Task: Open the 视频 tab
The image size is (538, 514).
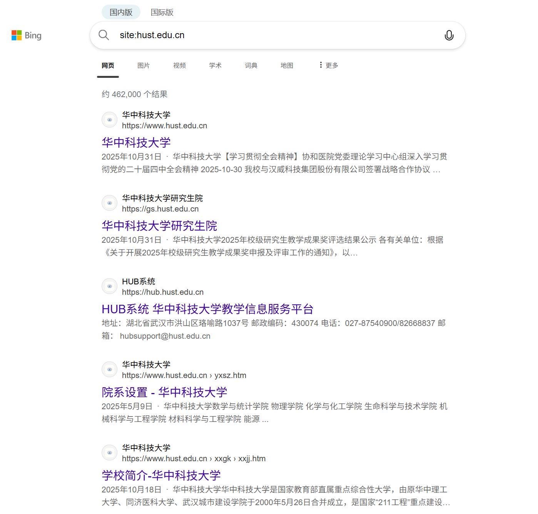Action: pyautogui.click(x=179, y=66)
